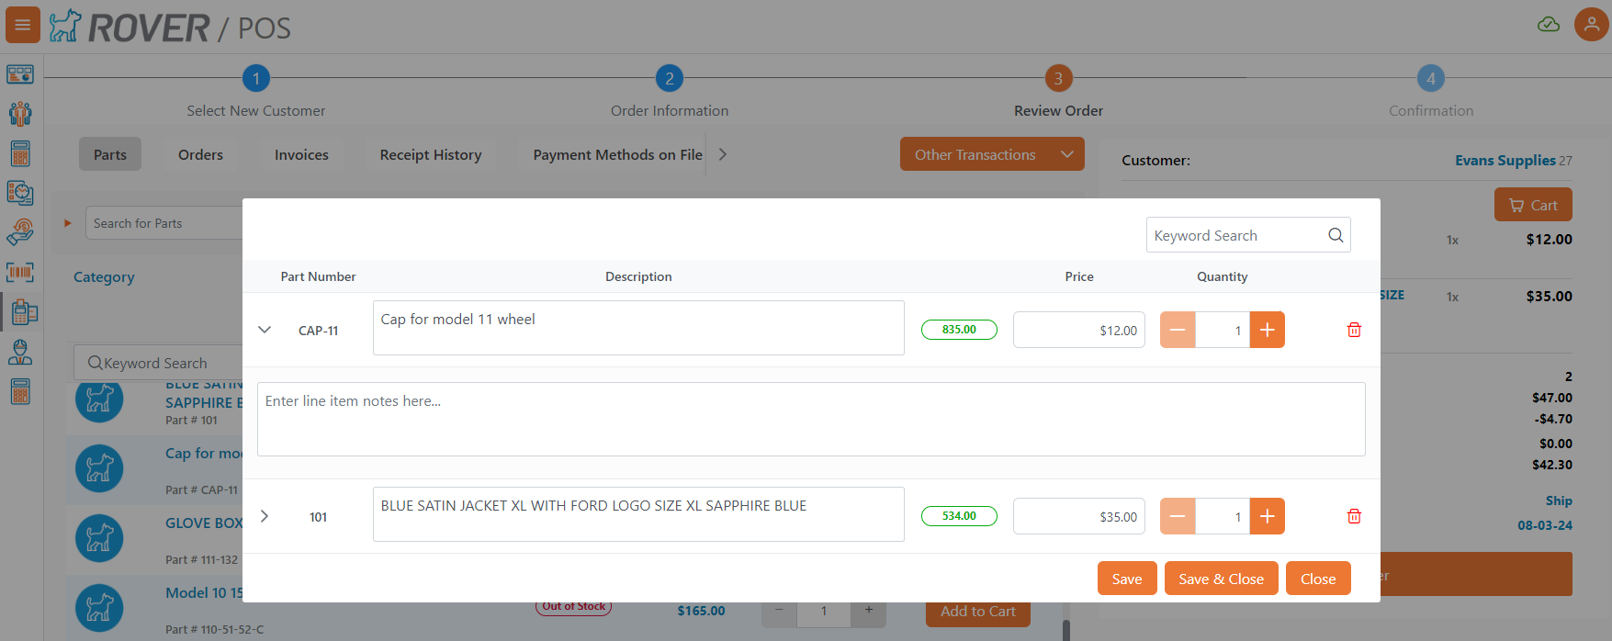
Task: Click the cloud sync status icon
Action: [1548, 25]
